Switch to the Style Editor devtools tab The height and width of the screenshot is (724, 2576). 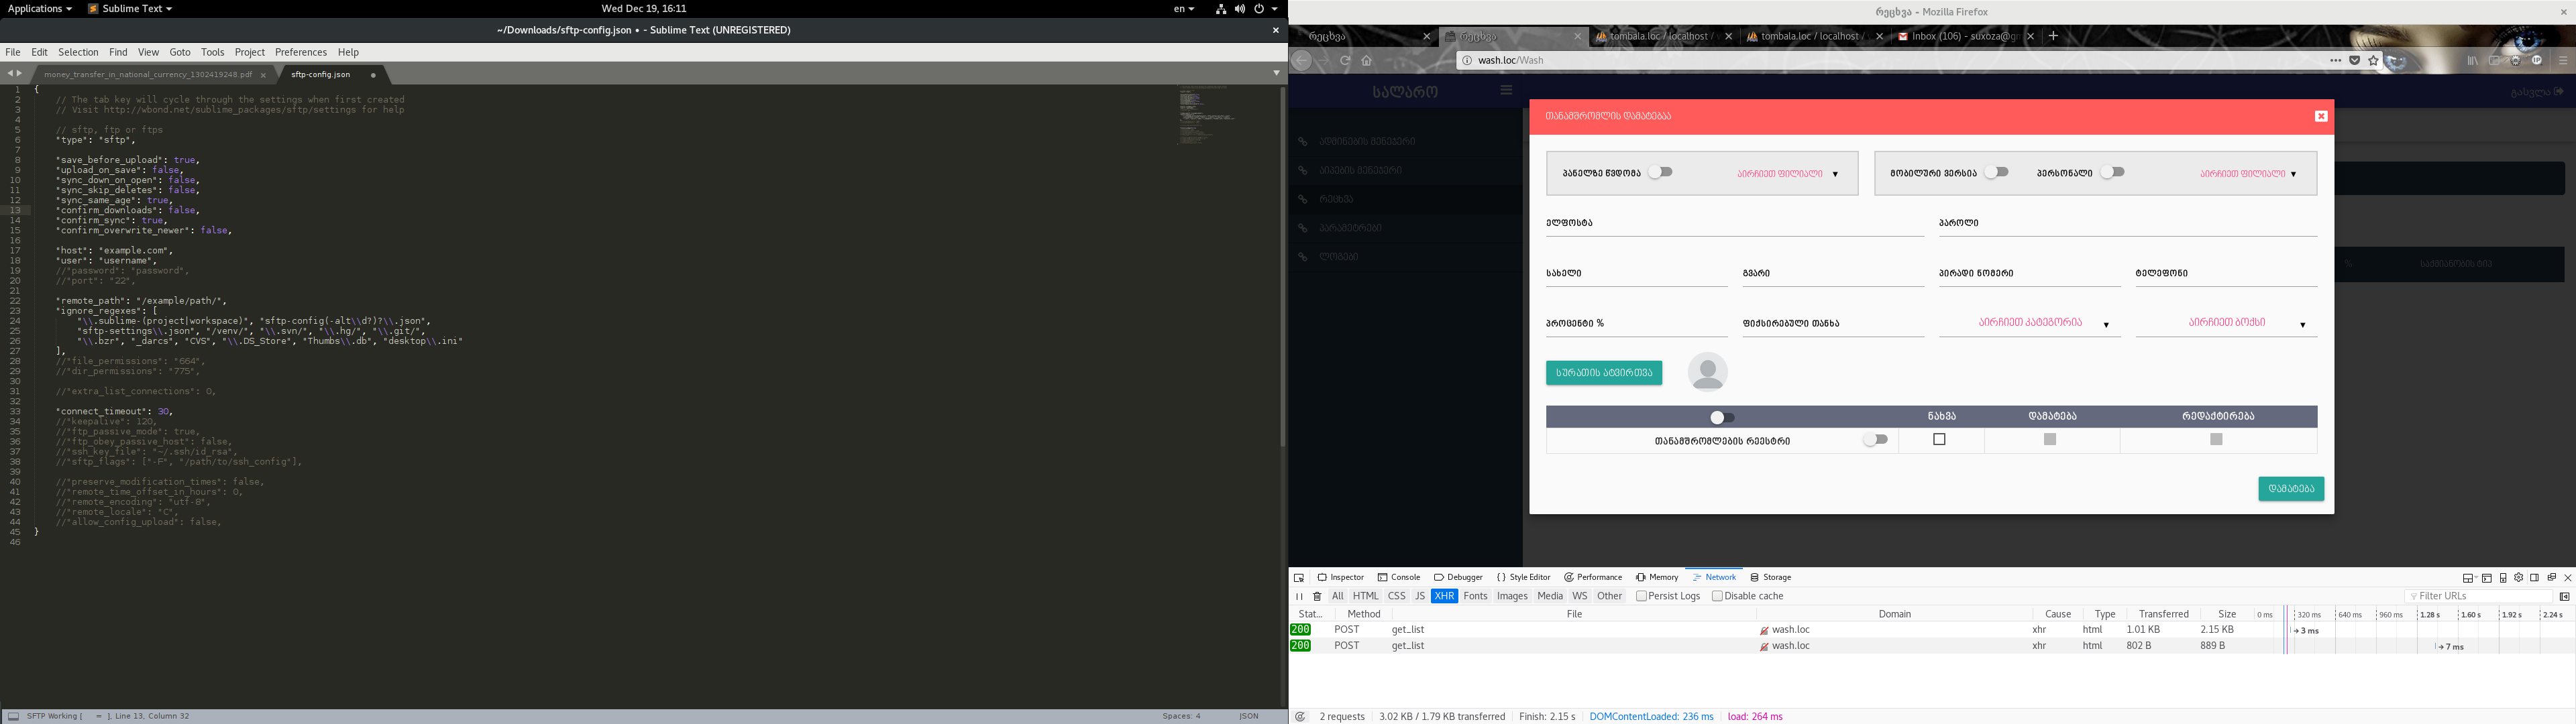point(1523,577)
